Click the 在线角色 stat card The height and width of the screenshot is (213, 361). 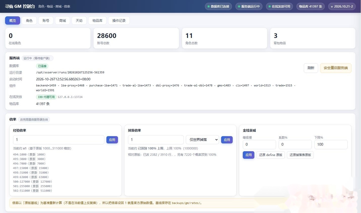click(x=48, y=38)
